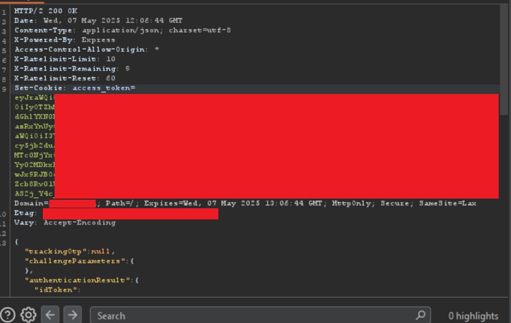Open the help icon in search bar
Viewport: 511px width, 323px height.
[x=8, y=315]
